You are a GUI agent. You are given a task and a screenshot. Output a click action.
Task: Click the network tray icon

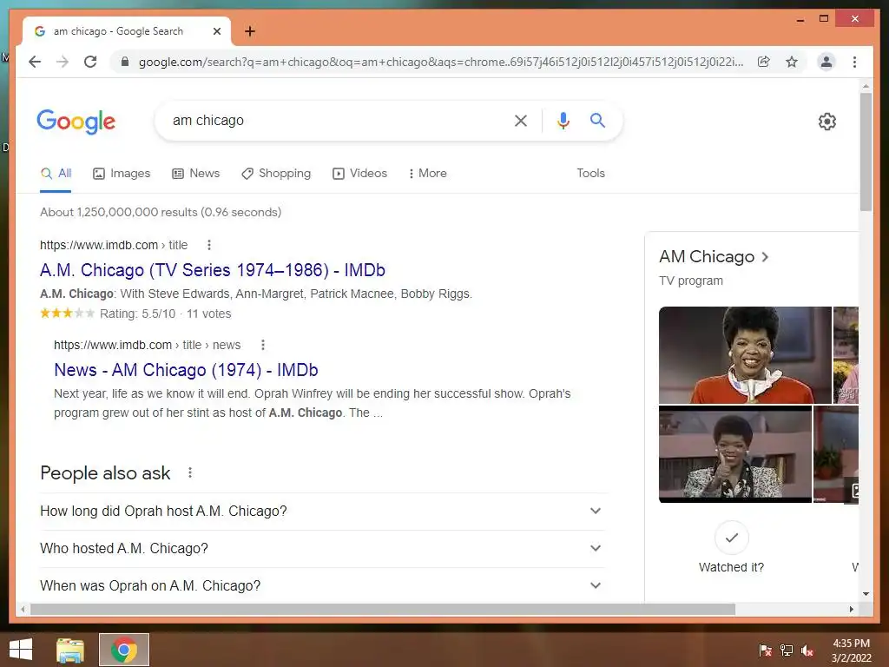click(x=787, y=650)
